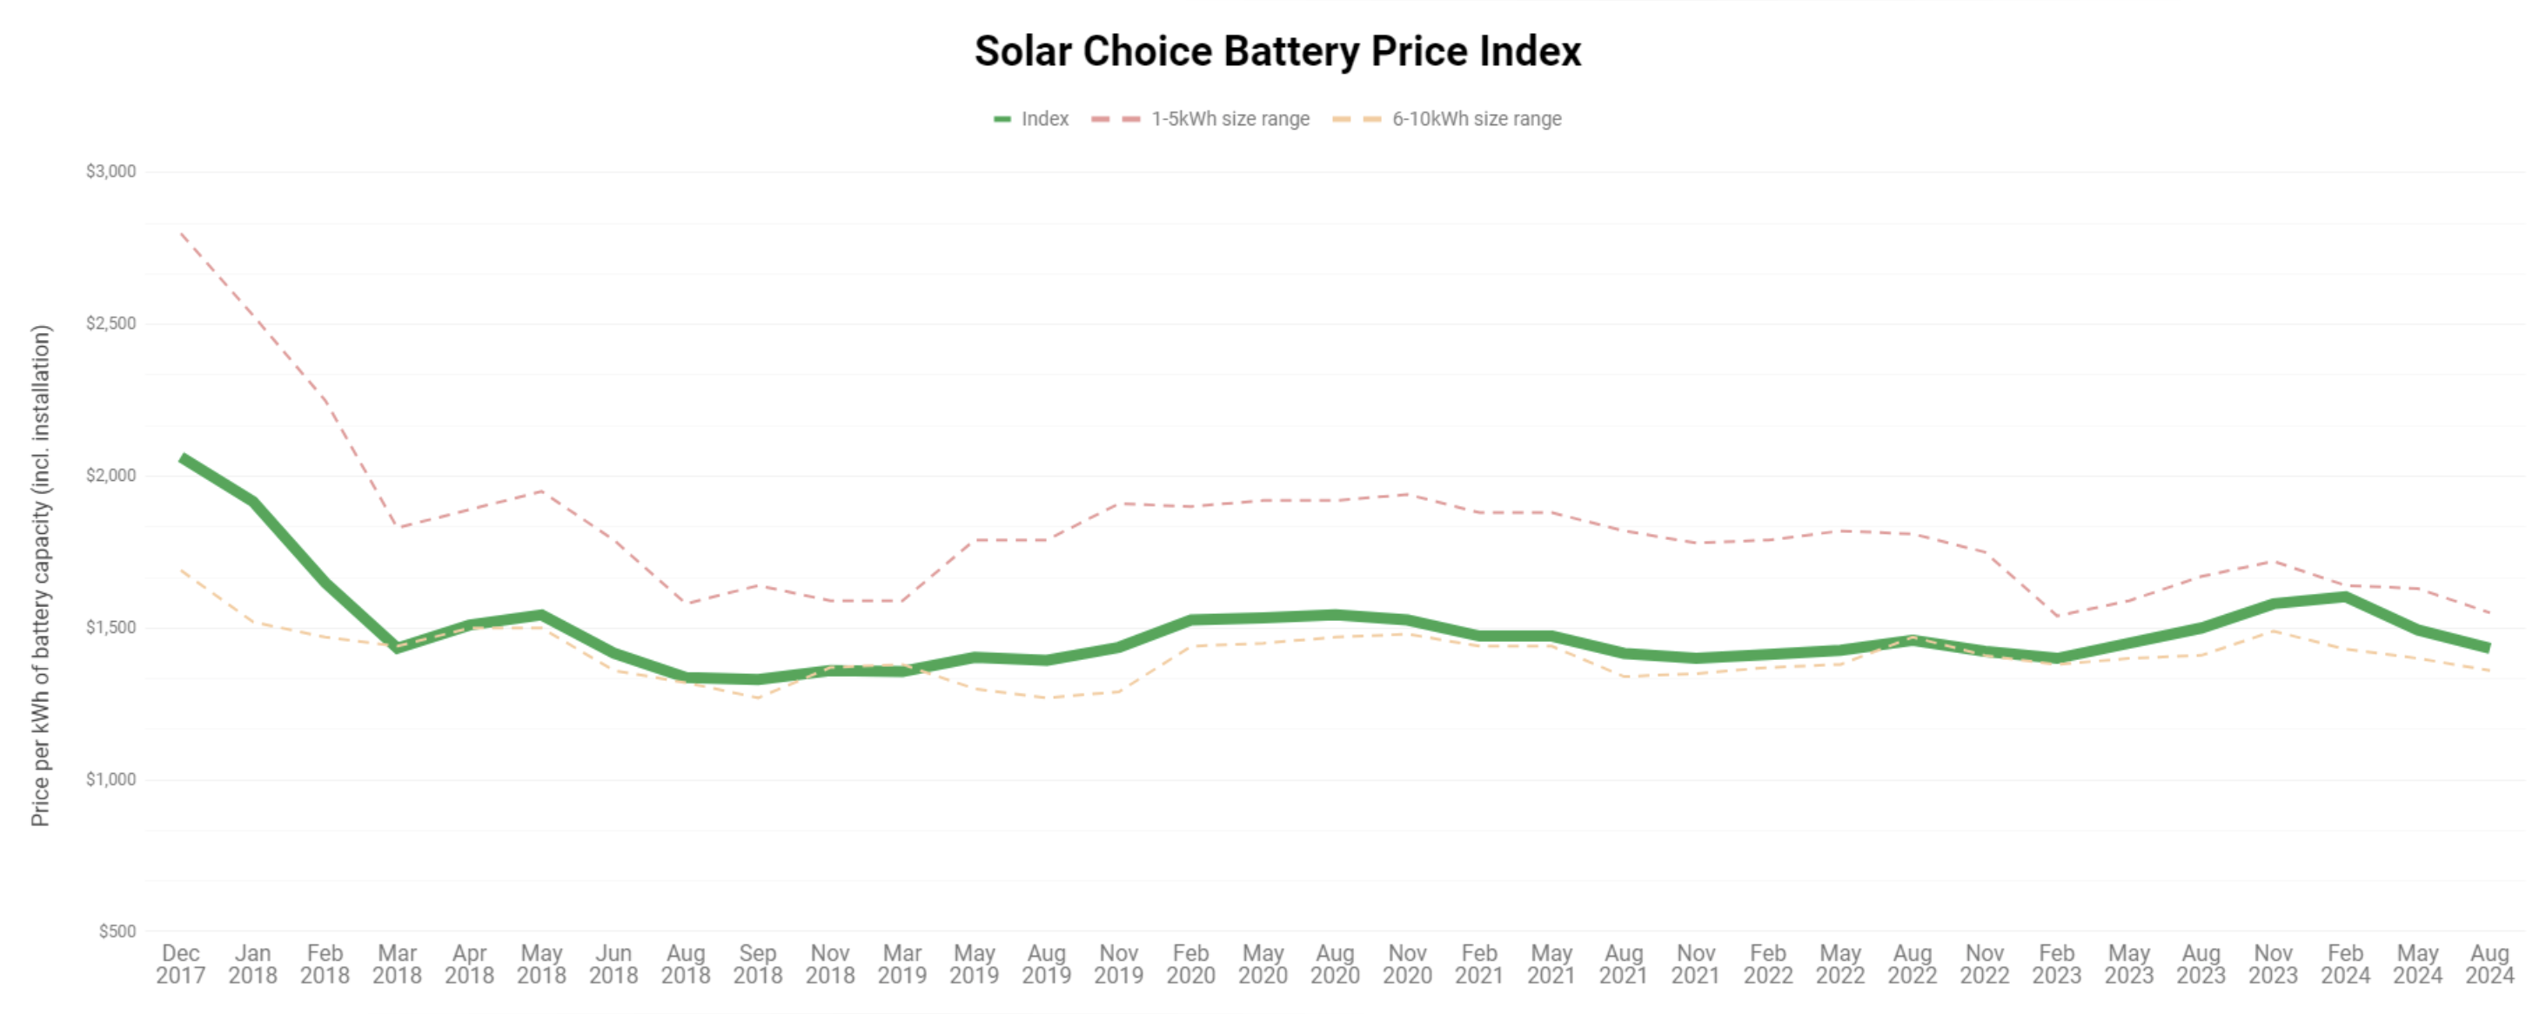The height and width of the screenshot is (1014, 2539).
Task: Click the orange dashed 6-10kWh legend swatch
Action: [x=1357, y=119]
